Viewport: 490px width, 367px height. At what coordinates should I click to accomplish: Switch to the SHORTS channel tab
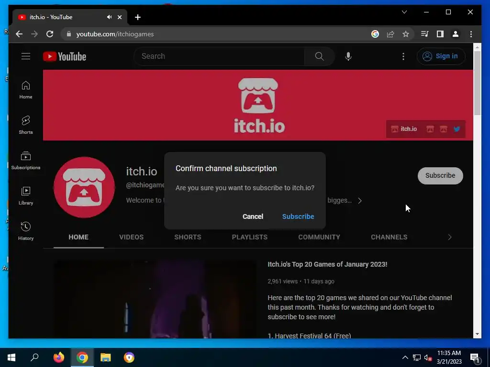[x=188, y=237]
